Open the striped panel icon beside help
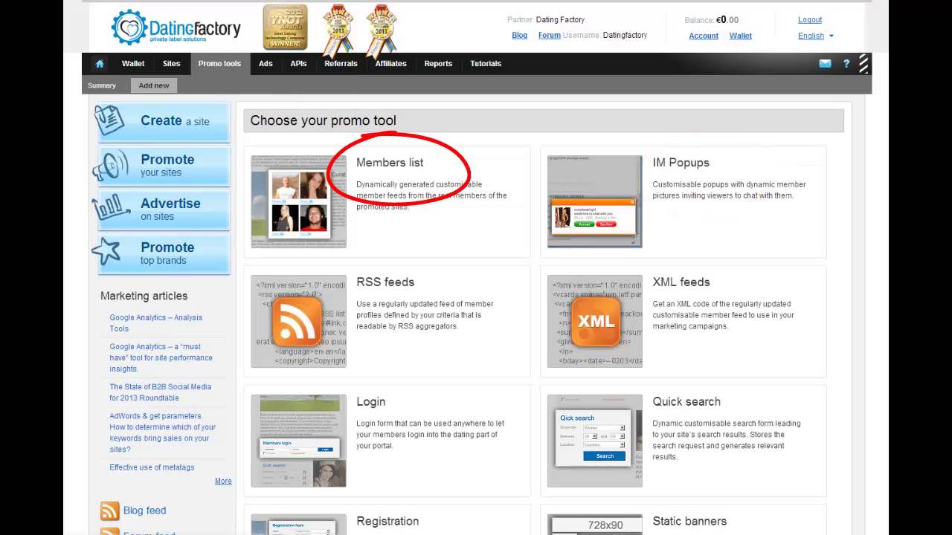Viewport: 952px width, 535px height. point(863,64)
